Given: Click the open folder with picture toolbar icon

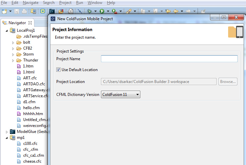Looking at the screenshot, I should (x=61, y=11).
